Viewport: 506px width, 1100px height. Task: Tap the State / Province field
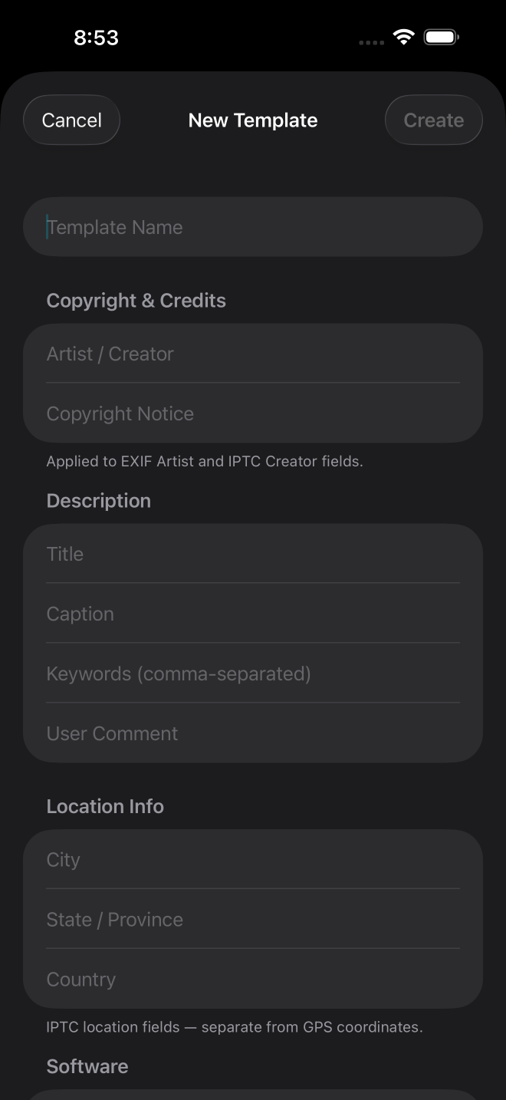253,919
